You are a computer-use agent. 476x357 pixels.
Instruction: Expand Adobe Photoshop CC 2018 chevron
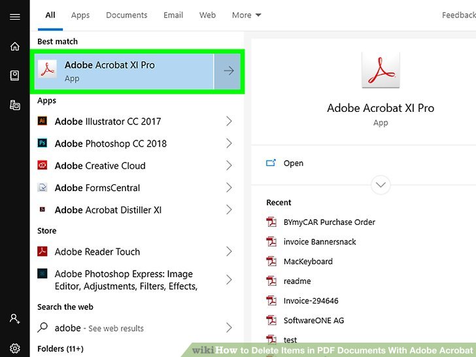tap(229, 143)
